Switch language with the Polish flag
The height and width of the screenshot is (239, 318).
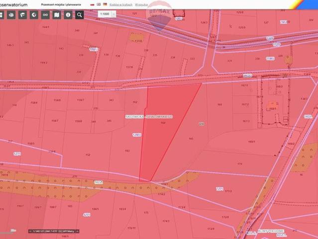(93, 4)
